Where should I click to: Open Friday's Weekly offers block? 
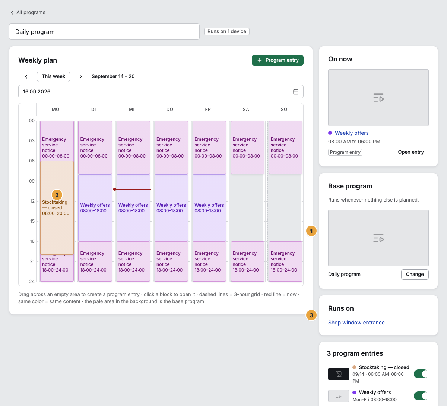pos(209,208)
